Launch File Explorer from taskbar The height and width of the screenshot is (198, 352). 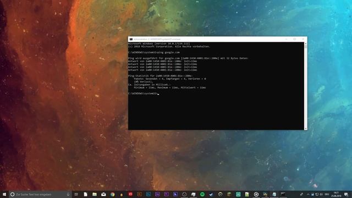tap(95, 194)
